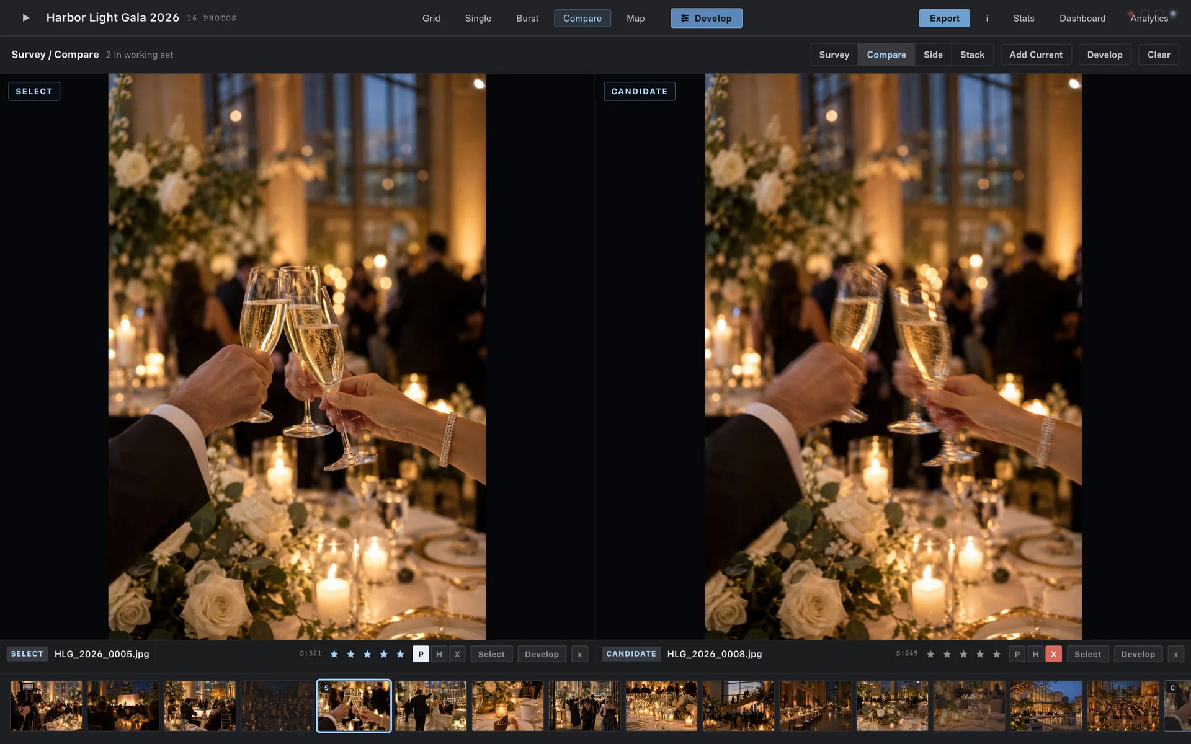
Task: Open the top bar Develop module button
Action: 706,19
